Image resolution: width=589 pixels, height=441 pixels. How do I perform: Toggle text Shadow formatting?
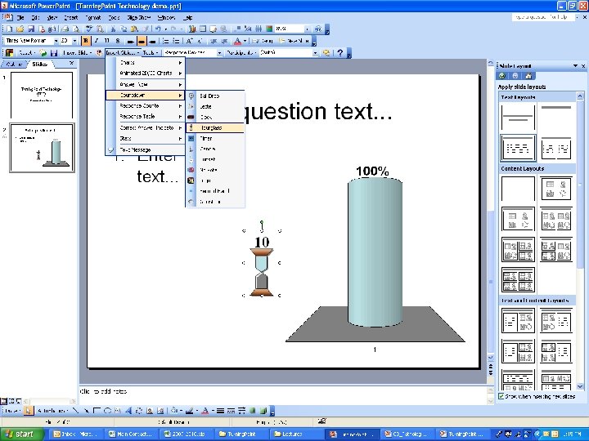click(118, 41)
